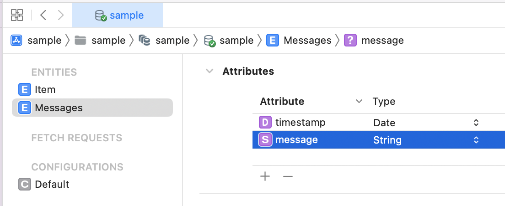Click the purple question mark icon in breadcrumb

[x=350, y=41]
